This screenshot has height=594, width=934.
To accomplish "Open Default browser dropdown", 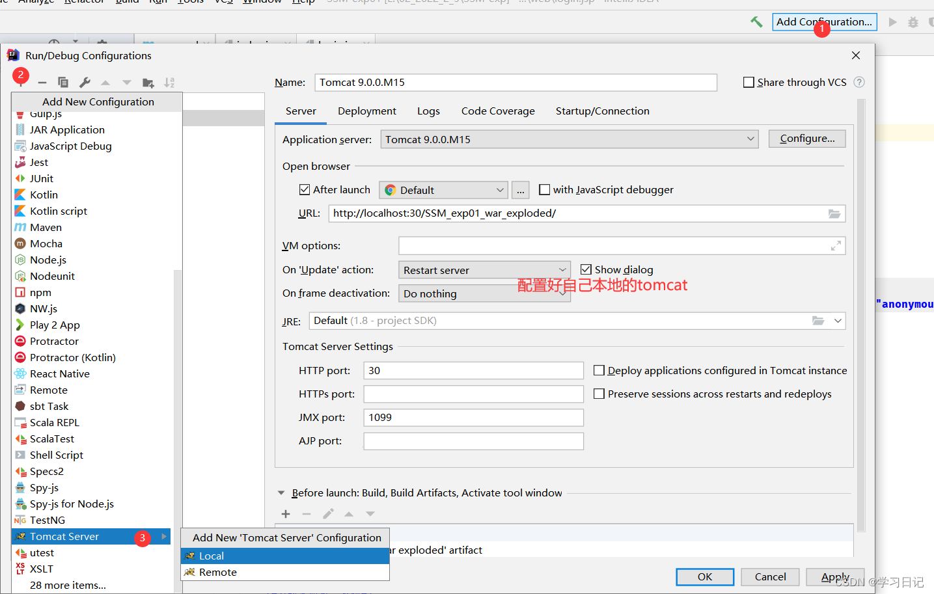I will [x=444, y=190].
